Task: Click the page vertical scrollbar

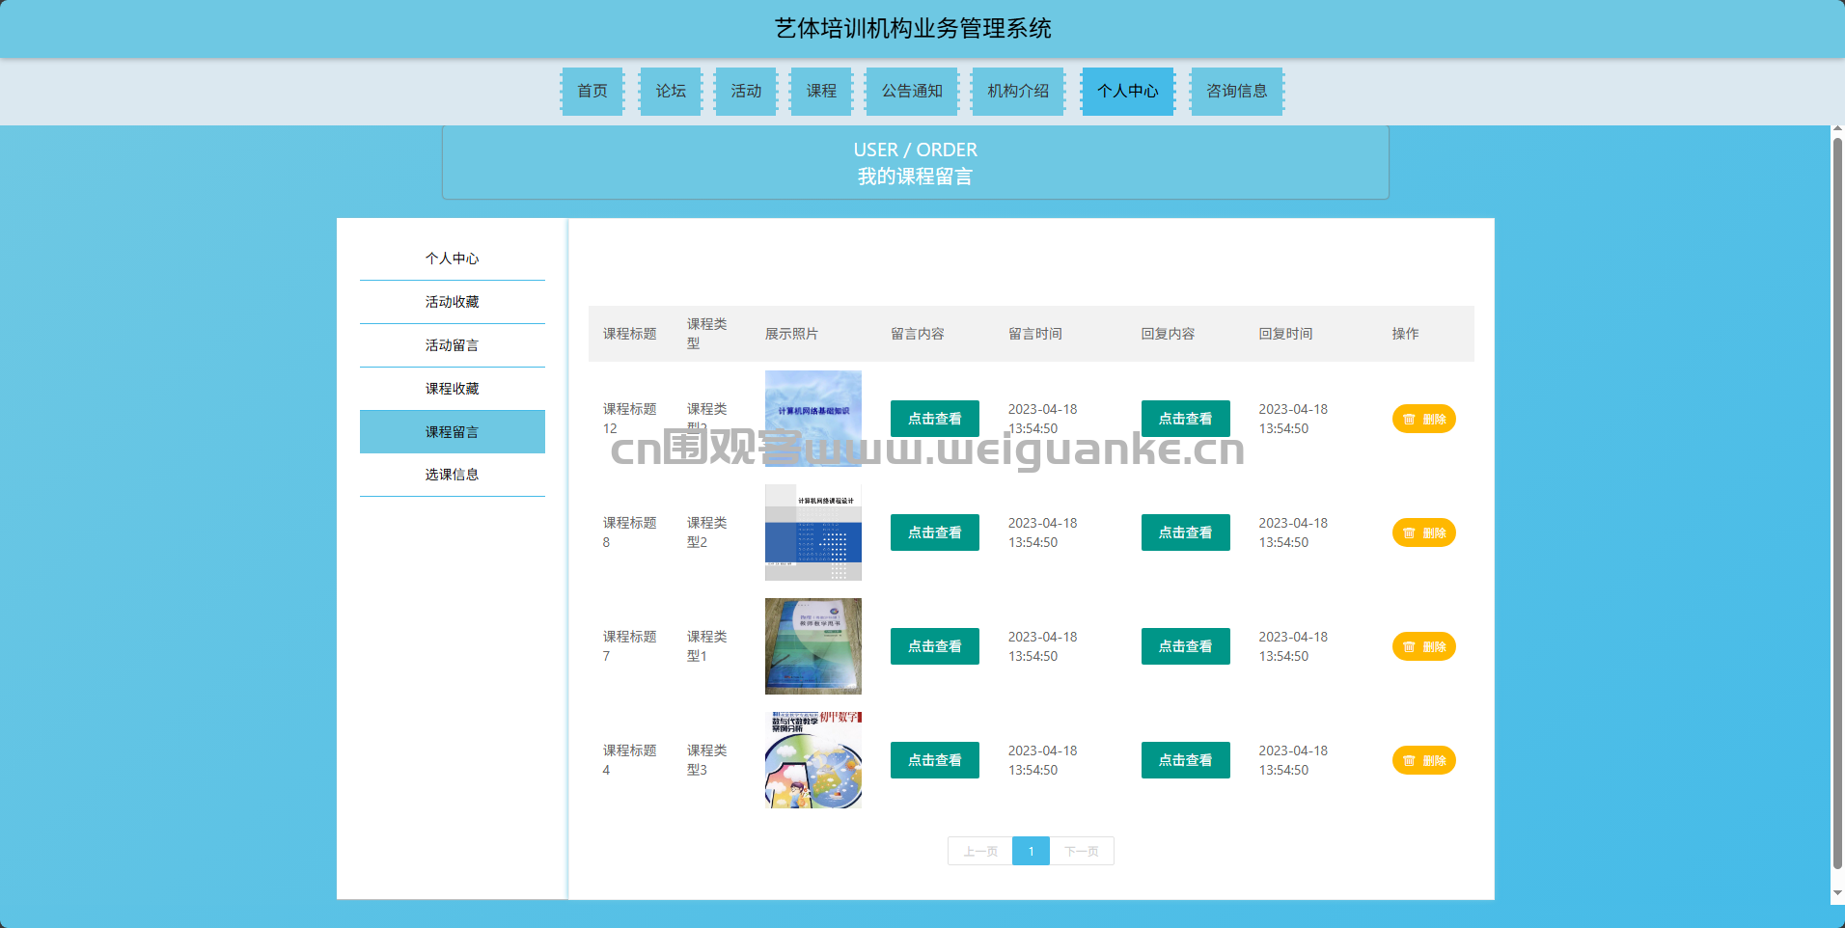Action: pos(1837,504)
